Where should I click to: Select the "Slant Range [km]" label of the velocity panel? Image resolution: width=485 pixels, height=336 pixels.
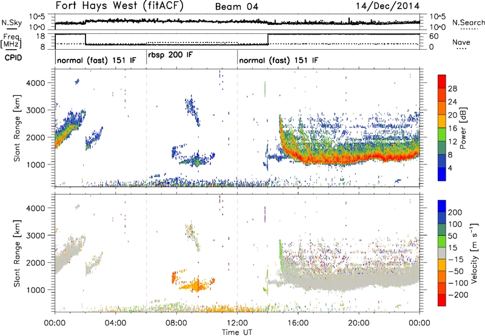(17, 253)
